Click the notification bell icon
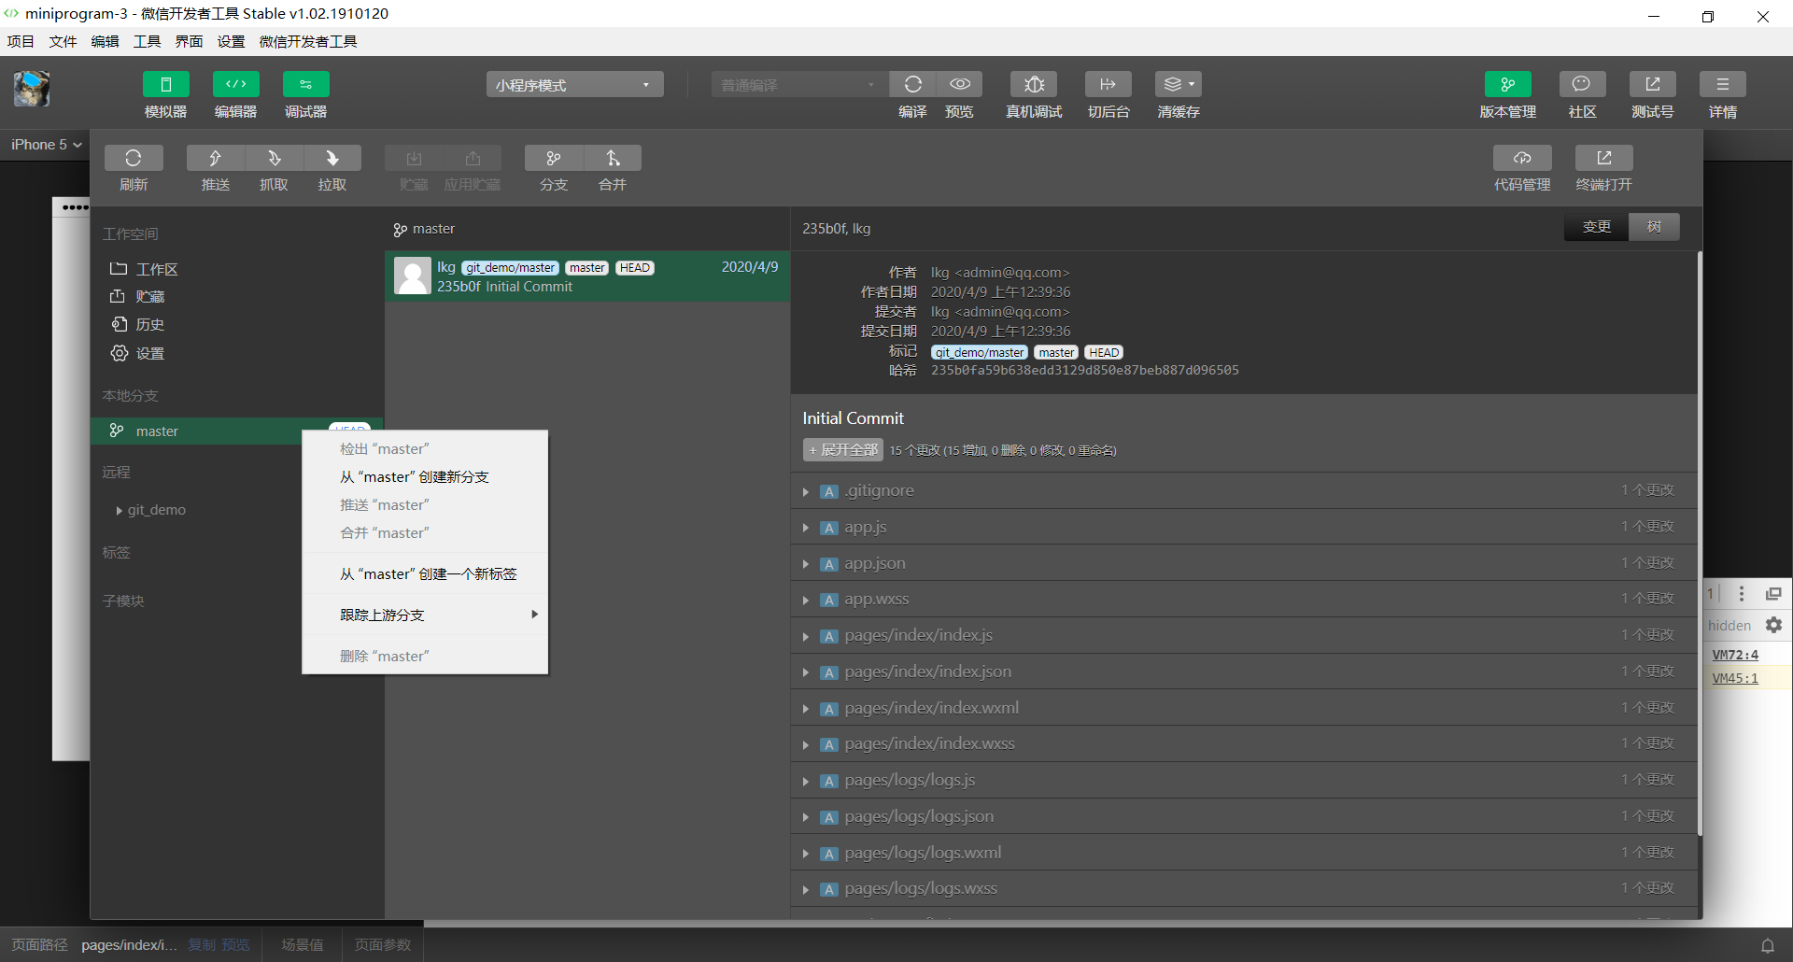Viewport: 1793px width, 962px height. tap(1768, 946)
